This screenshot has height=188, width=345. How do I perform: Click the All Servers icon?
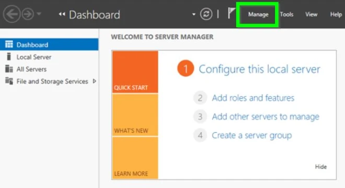[x=9, y=69]
